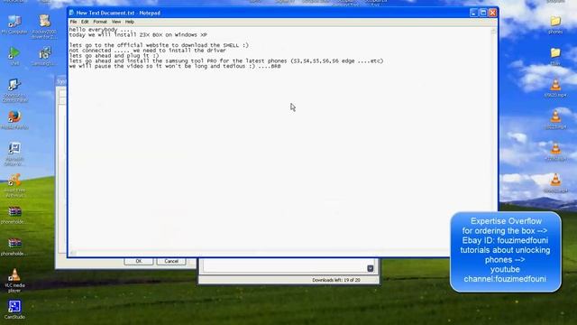
Task: Open the lower phoneholde archive icon
Action: (x=14, y=246)
